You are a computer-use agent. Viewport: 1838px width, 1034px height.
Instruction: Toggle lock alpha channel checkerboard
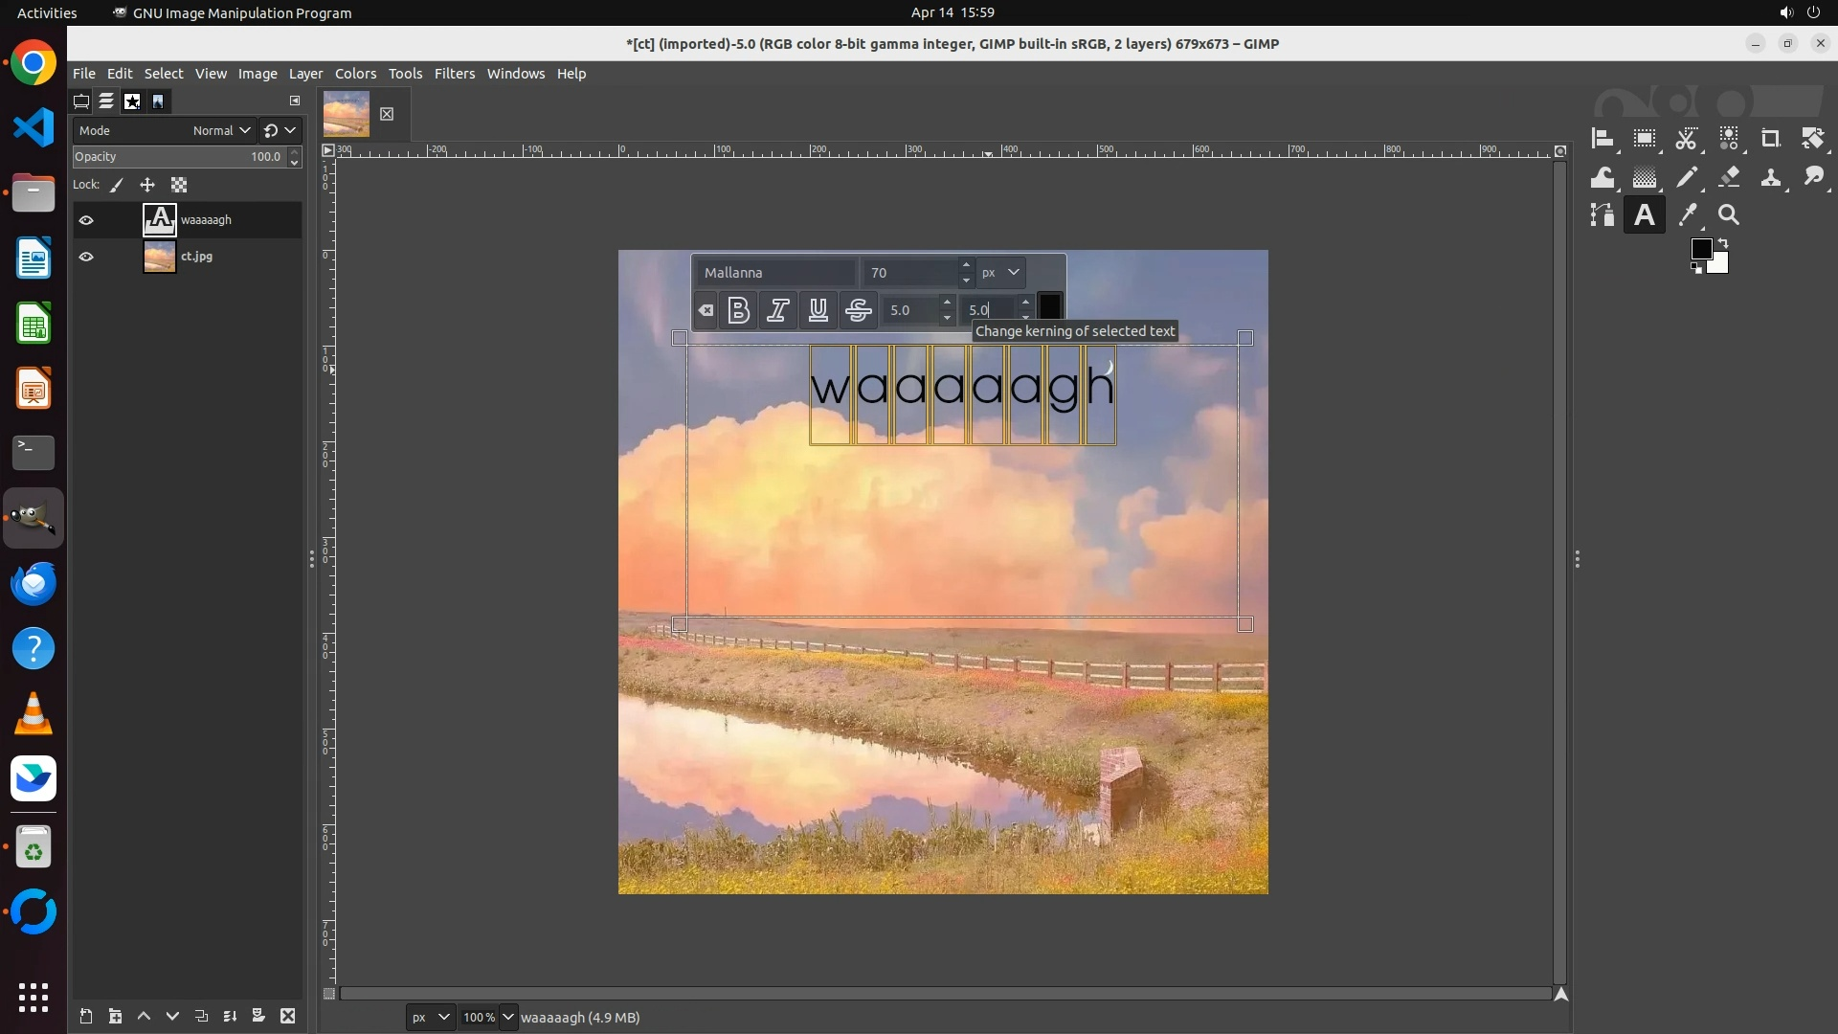point(179,185)
